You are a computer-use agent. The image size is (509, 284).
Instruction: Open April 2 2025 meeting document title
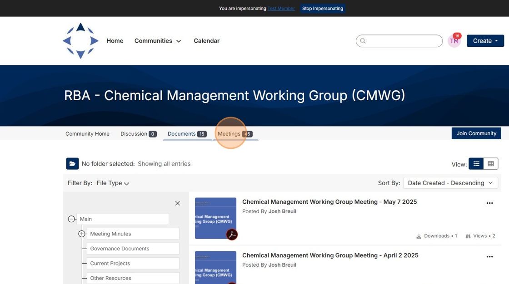pos(330,255)
